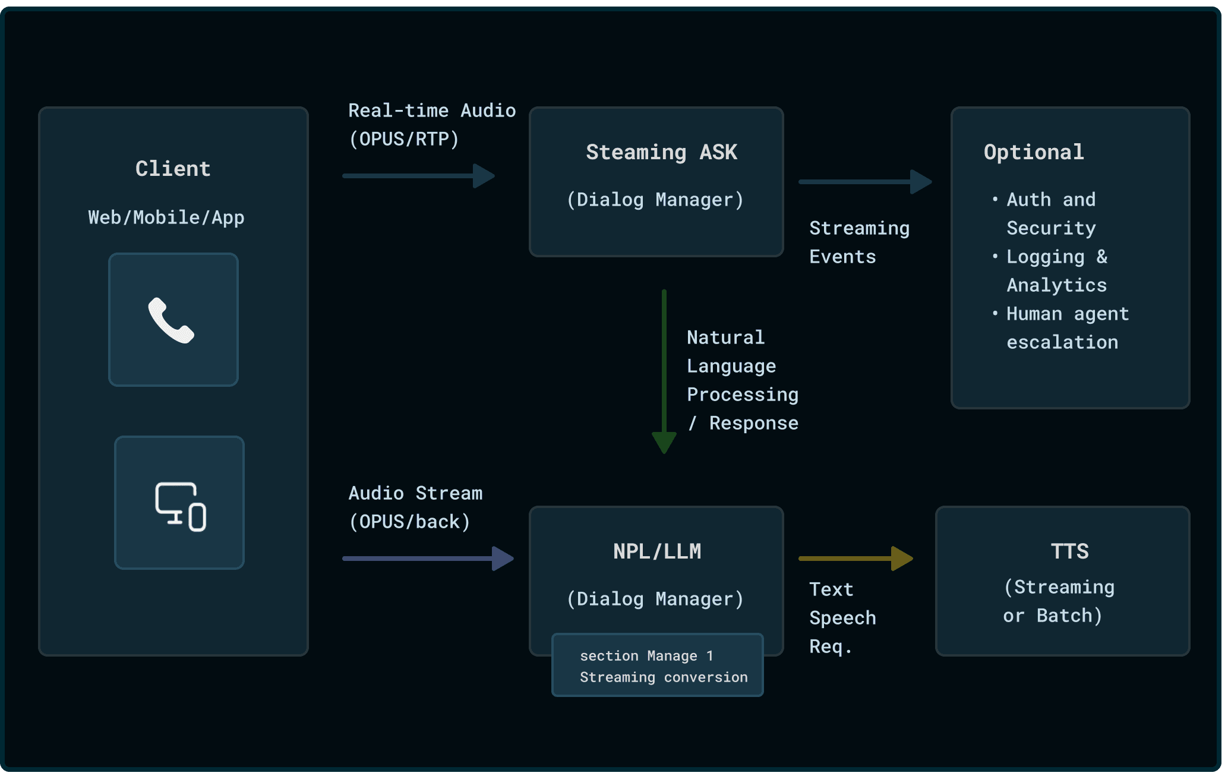Image resolution: width=1228 pixels, height=779 pixels.
Task: Select the NPL/LLM box title
Action: point(657,551)
